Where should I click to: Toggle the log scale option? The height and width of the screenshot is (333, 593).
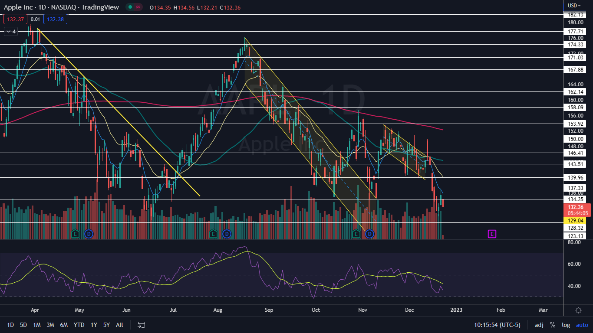[x=566, y=325]
